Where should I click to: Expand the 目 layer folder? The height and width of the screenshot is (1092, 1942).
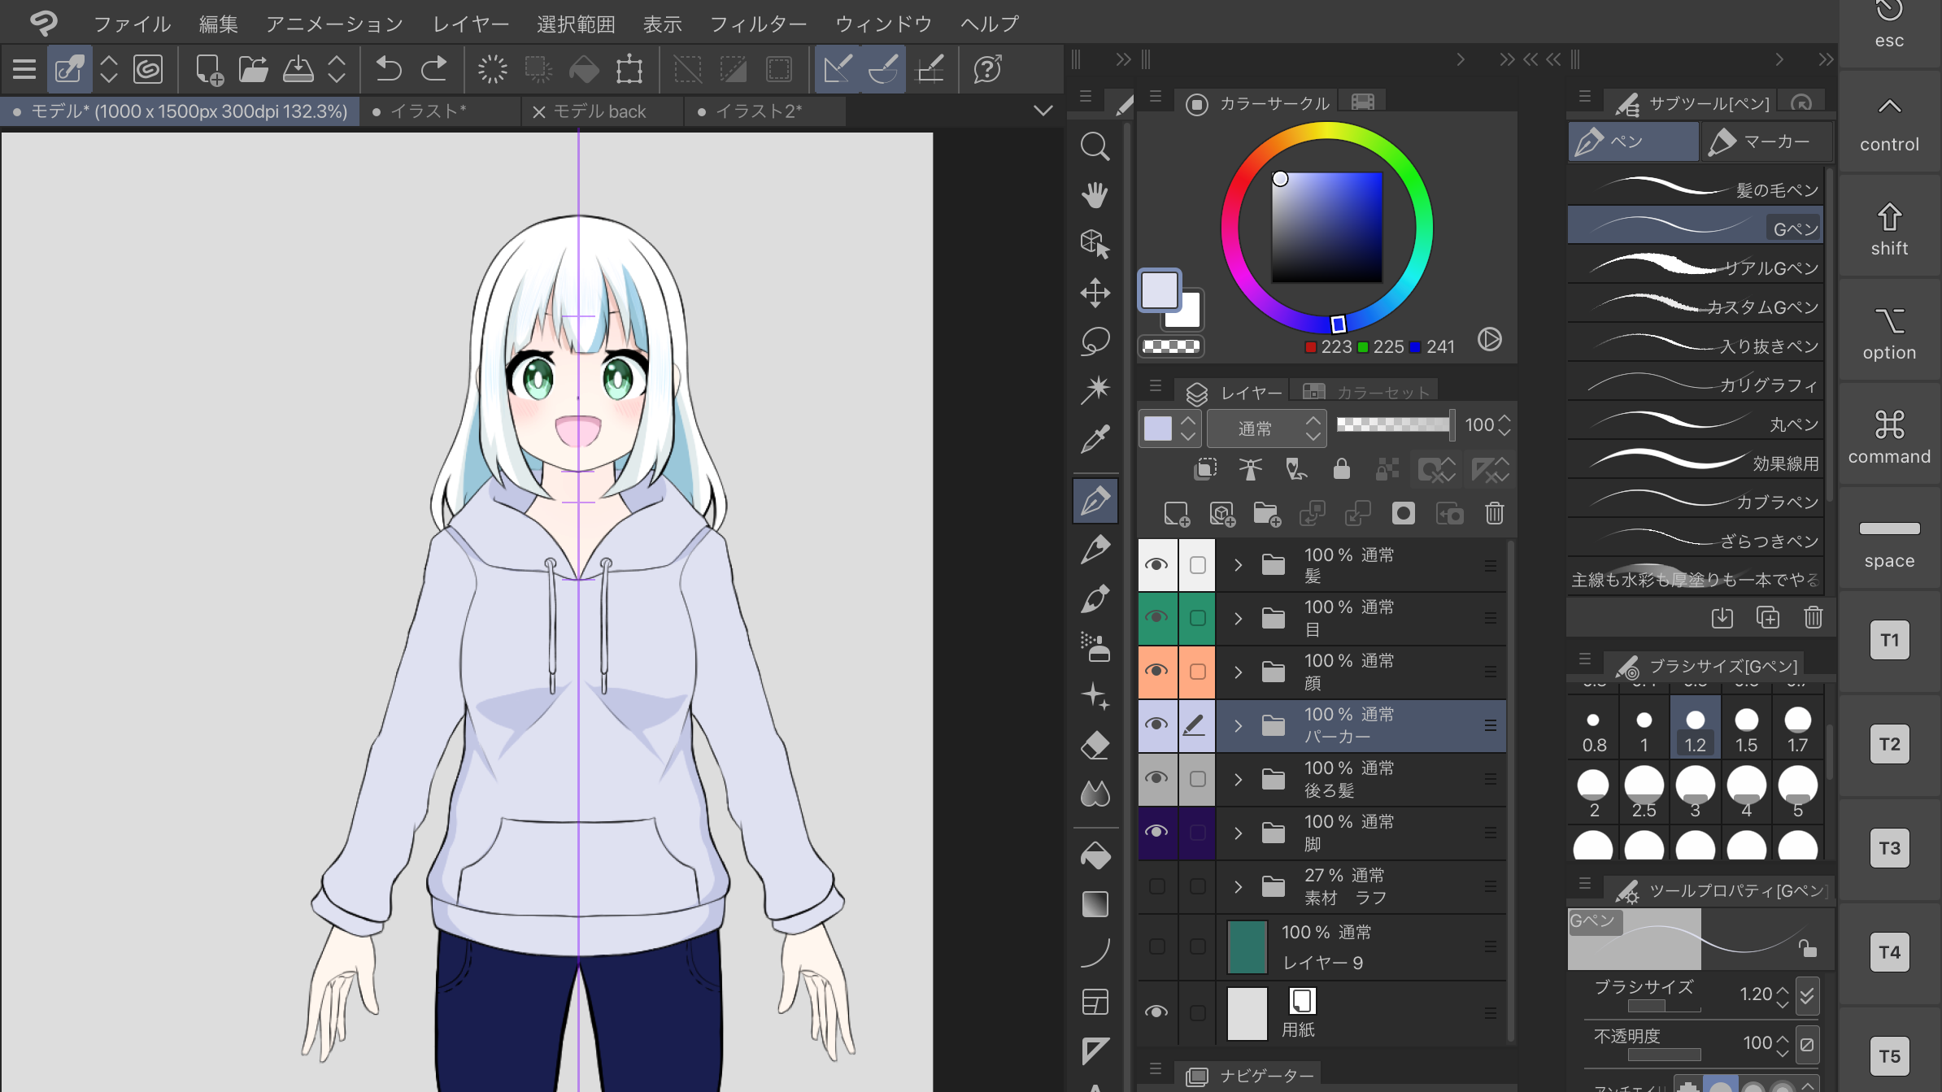1238,619
